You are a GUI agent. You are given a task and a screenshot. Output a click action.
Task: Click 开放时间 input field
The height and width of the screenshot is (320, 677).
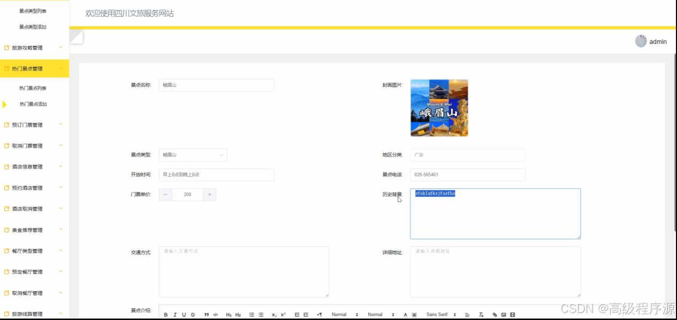(x=216, y=175)
